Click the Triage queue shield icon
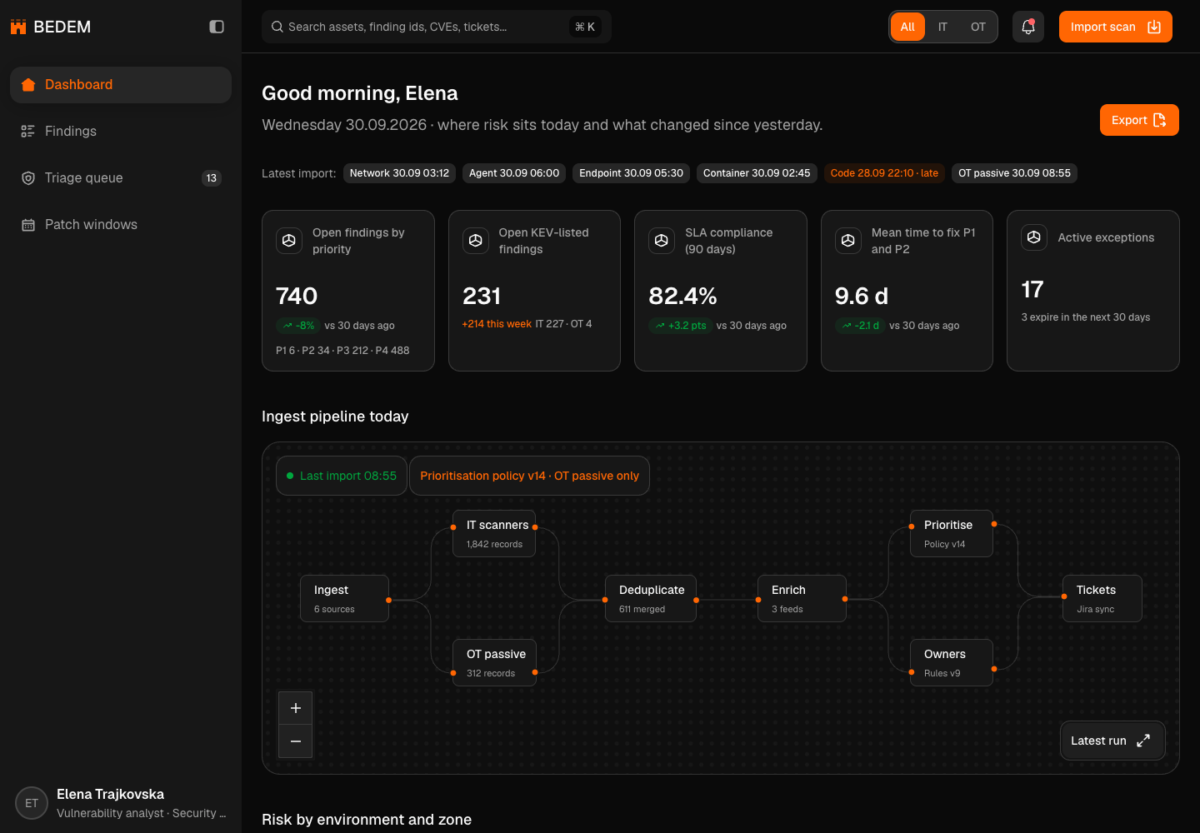Viewport: 1200px width, 833px height. click(x=28, y=178)
